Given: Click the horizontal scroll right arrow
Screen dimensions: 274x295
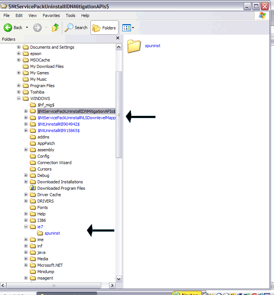Looking at the screenshot, I should (x=112, y=286).
